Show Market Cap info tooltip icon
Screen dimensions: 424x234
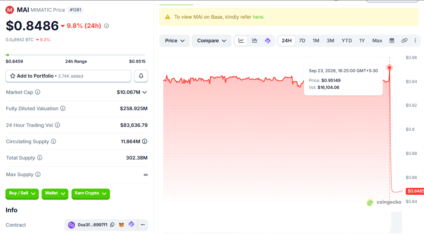(x=38, y=92)
